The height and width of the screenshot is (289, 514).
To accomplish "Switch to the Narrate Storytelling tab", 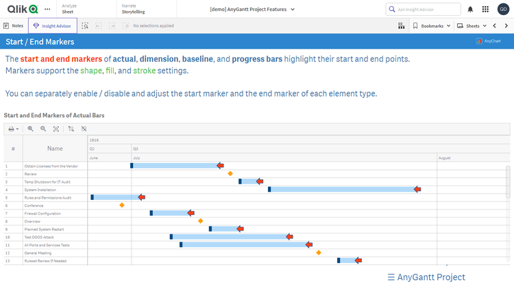I will [132, 9].
